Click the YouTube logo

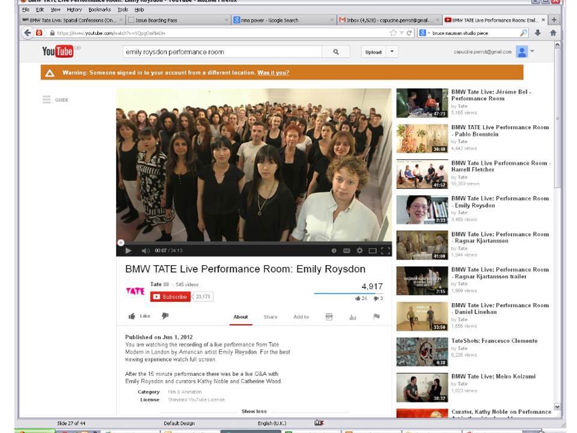[58, 51]
